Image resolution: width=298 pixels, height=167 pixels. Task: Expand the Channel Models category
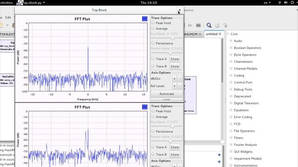231,69
